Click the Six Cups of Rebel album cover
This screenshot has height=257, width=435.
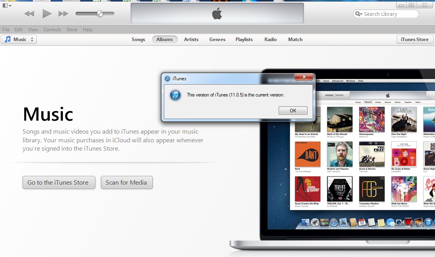point(404,155)
